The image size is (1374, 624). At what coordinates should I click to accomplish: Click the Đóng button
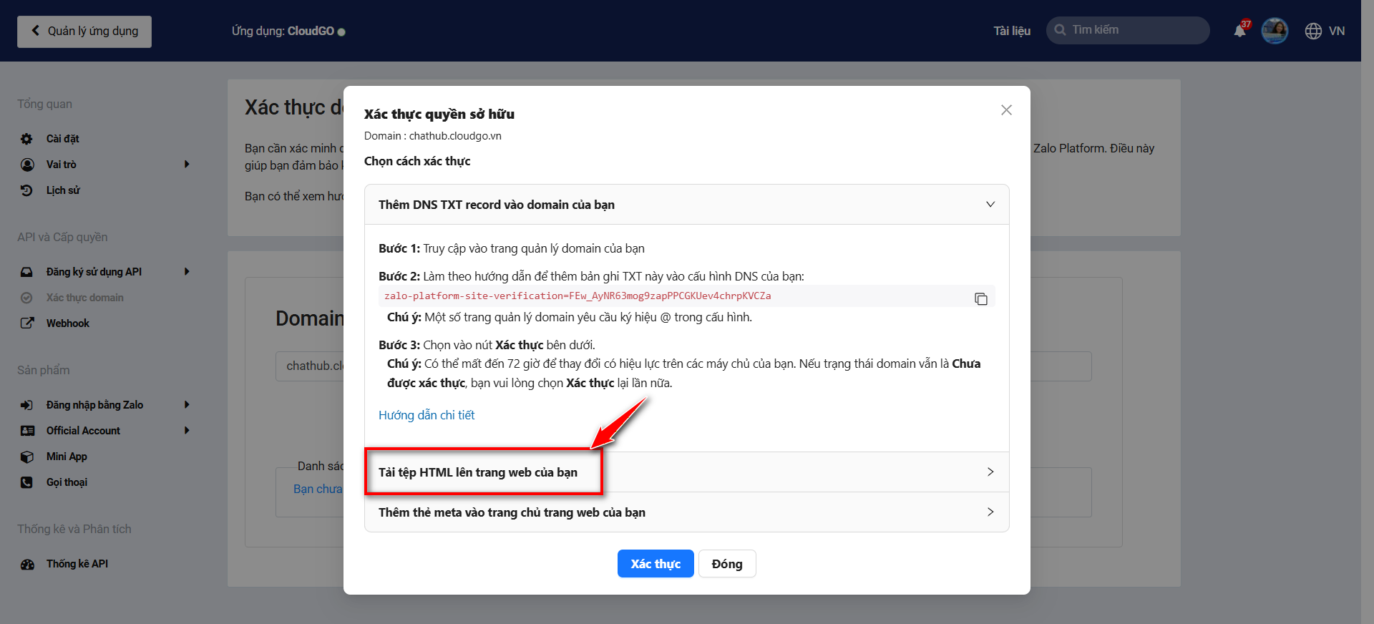pos(727,564)
